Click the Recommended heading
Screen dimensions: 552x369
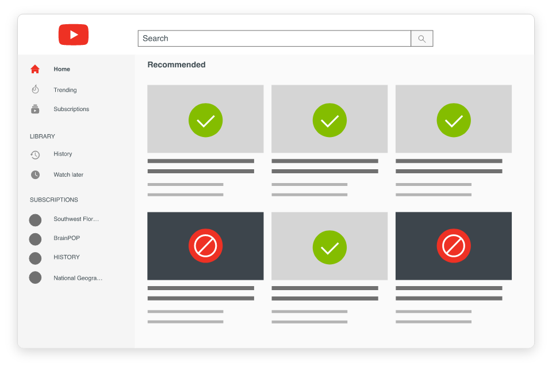click(177, 64)
